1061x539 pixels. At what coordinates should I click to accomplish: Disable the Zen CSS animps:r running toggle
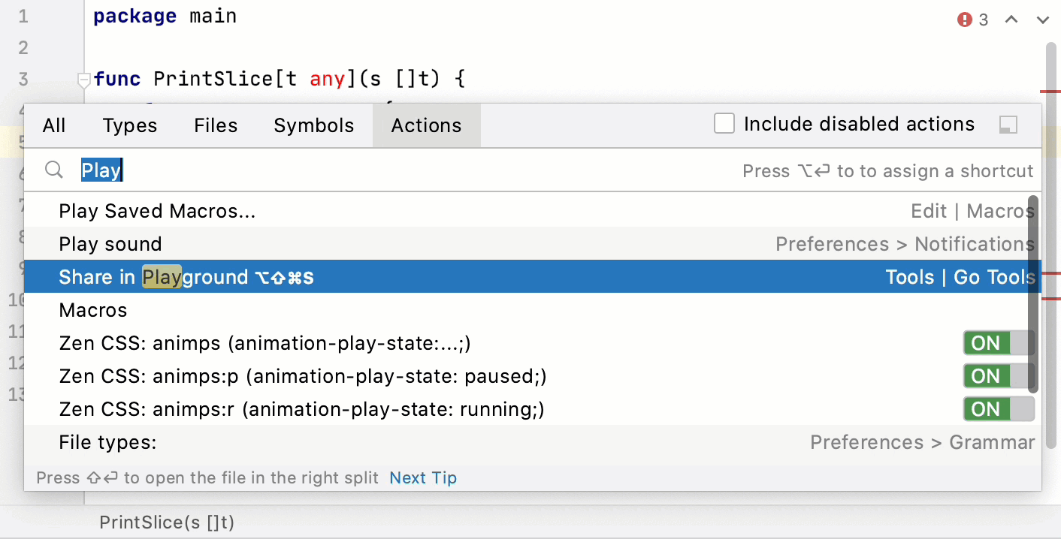[998, 409]
